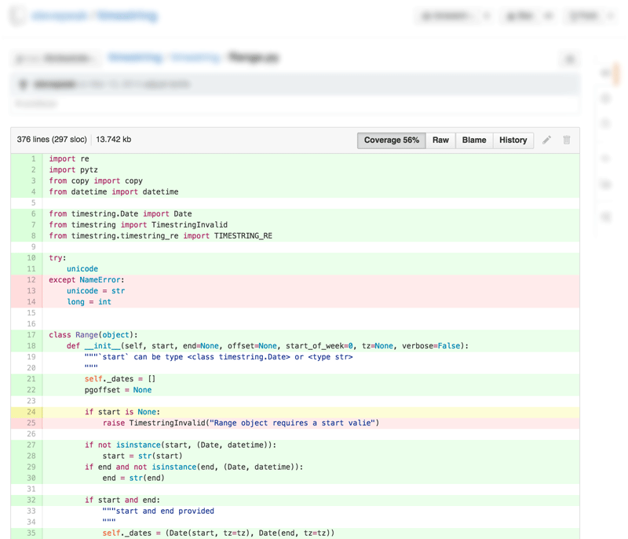
Task: Select line number 35
Action: tap(31, 533)
